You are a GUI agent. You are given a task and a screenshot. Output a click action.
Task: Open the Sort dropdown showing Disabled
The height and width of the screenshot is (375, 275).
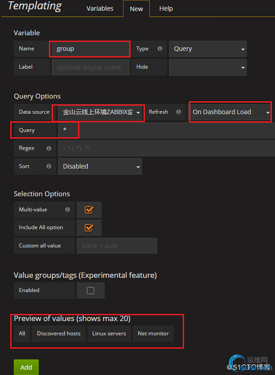click(100, 166)
